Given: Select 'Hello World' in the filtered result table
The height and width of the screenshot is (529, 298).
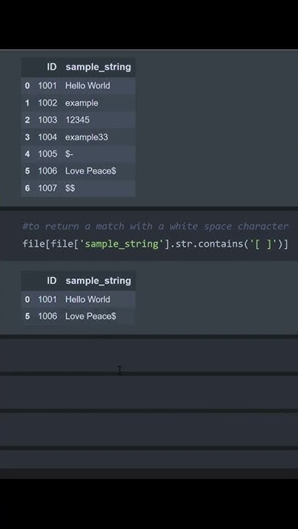Looking at the screenshot, I should [x=87, y=299].
